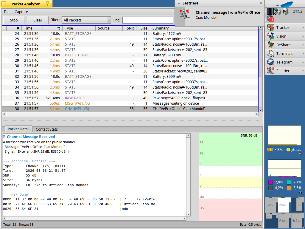305x229 pixels.
Task: Sort by the # column header
Action: 14,28
